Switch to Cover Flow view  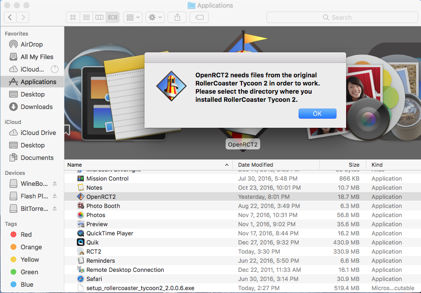coord(113,17)
